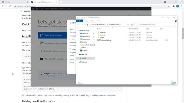
Task: Open File menu in GitHub Desktop
Action: [37, 9]
